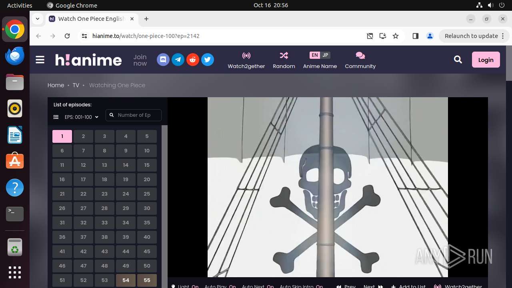Select episode 5

pos(147,136)
